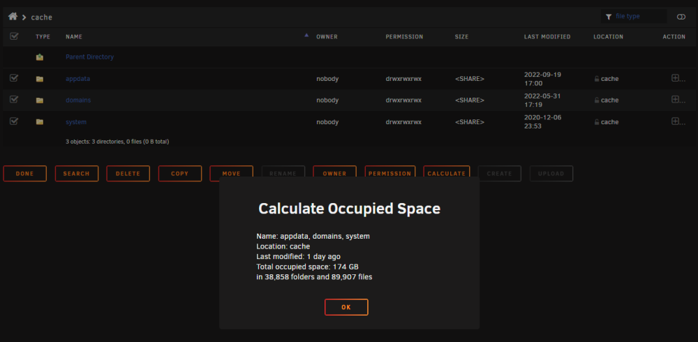Click the Total occupied space 174 GB line
Viewport: 698px width, 342px height.
pyautogui.click(x=308, y=267)
